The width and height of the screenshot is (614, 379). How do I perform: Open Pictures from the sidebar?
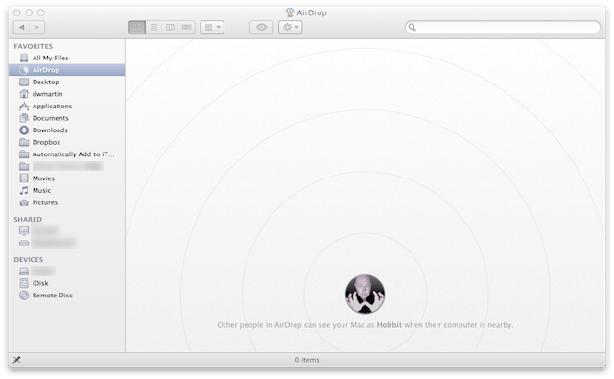(x=66, y=202)
